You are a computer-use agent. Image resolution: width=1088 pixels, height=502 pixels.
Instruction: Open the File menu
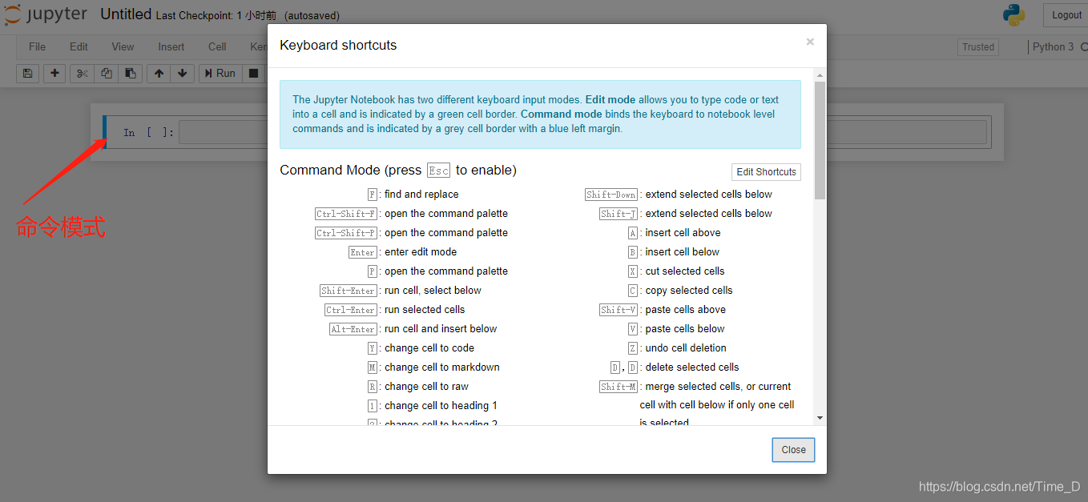pyautogui.click(x=37, y=46)
